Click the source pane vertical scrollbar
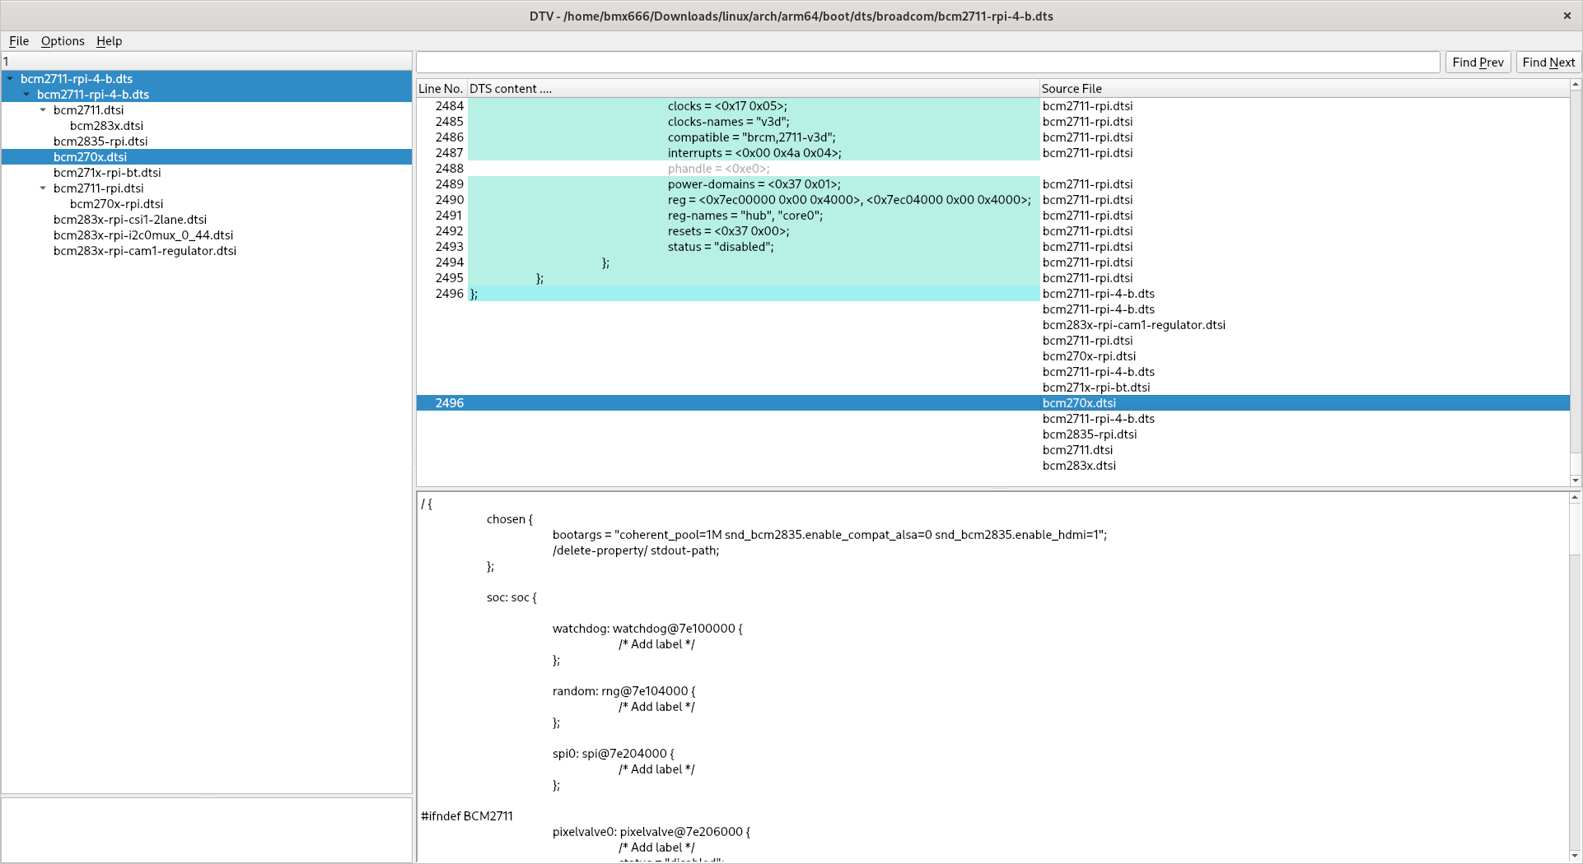 1576,677
